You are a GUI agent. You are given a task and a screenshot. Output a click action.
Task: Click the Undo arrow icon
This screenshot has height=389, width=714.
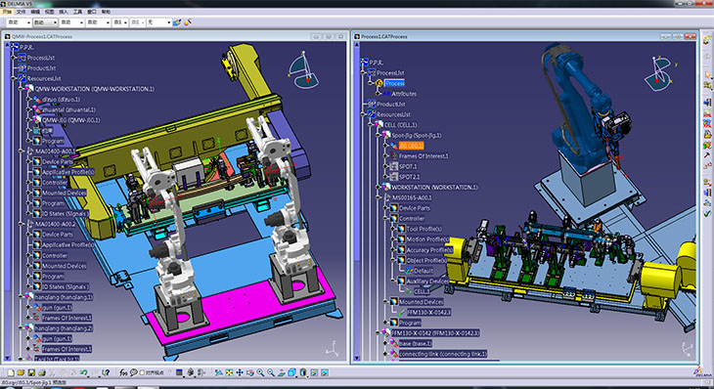coord(84,372)
